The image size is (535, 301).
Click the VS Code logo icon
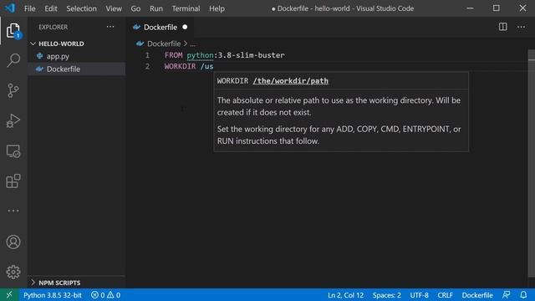tap(10, 8)
